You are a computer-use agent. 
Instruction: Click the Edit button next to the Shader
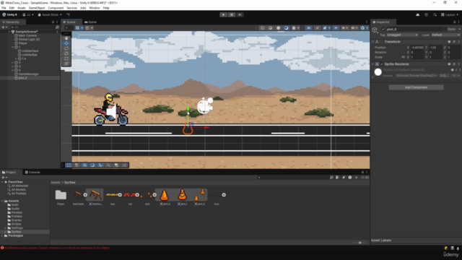(x=443, y=76)
